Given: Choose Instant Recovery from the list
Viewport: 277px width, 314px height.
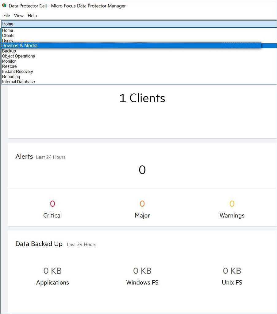Looking at the screenshot, I should 17,72.
